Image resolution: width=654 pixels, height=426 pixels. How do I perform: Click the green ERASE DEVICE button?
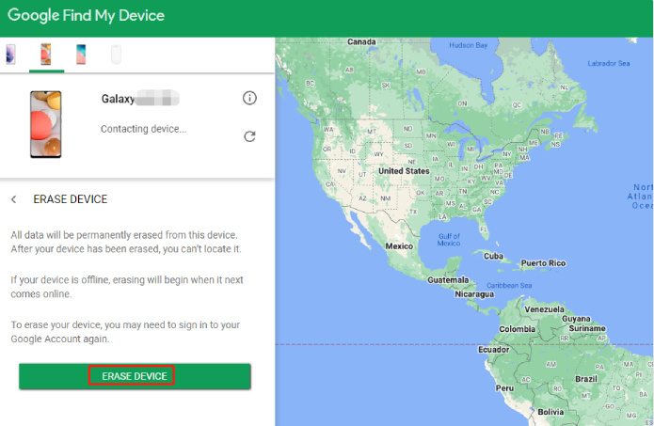[135, 376]
